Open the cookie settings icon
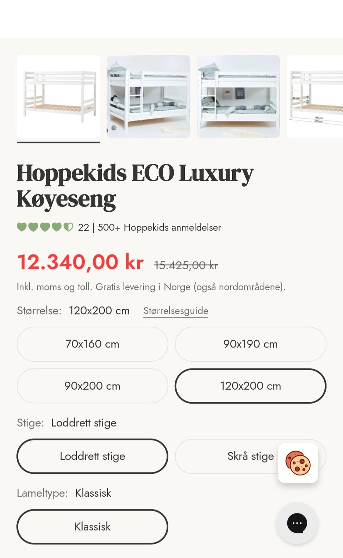This screenshot has height=558, width=343. [x=298, y=463]
